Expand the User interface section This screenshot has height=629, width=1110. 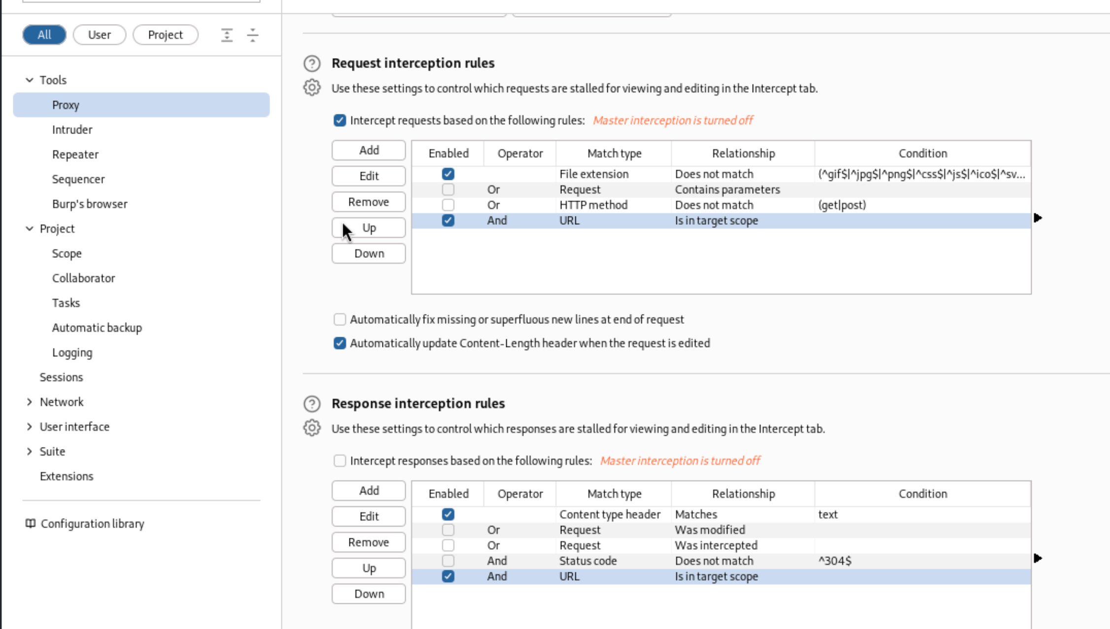click(x=30, y=426)
